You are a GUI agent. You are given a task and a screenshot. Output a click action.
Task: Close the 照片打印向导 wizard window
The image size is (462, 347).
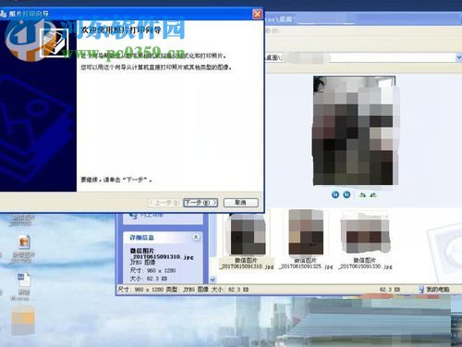tap(258, 14)
